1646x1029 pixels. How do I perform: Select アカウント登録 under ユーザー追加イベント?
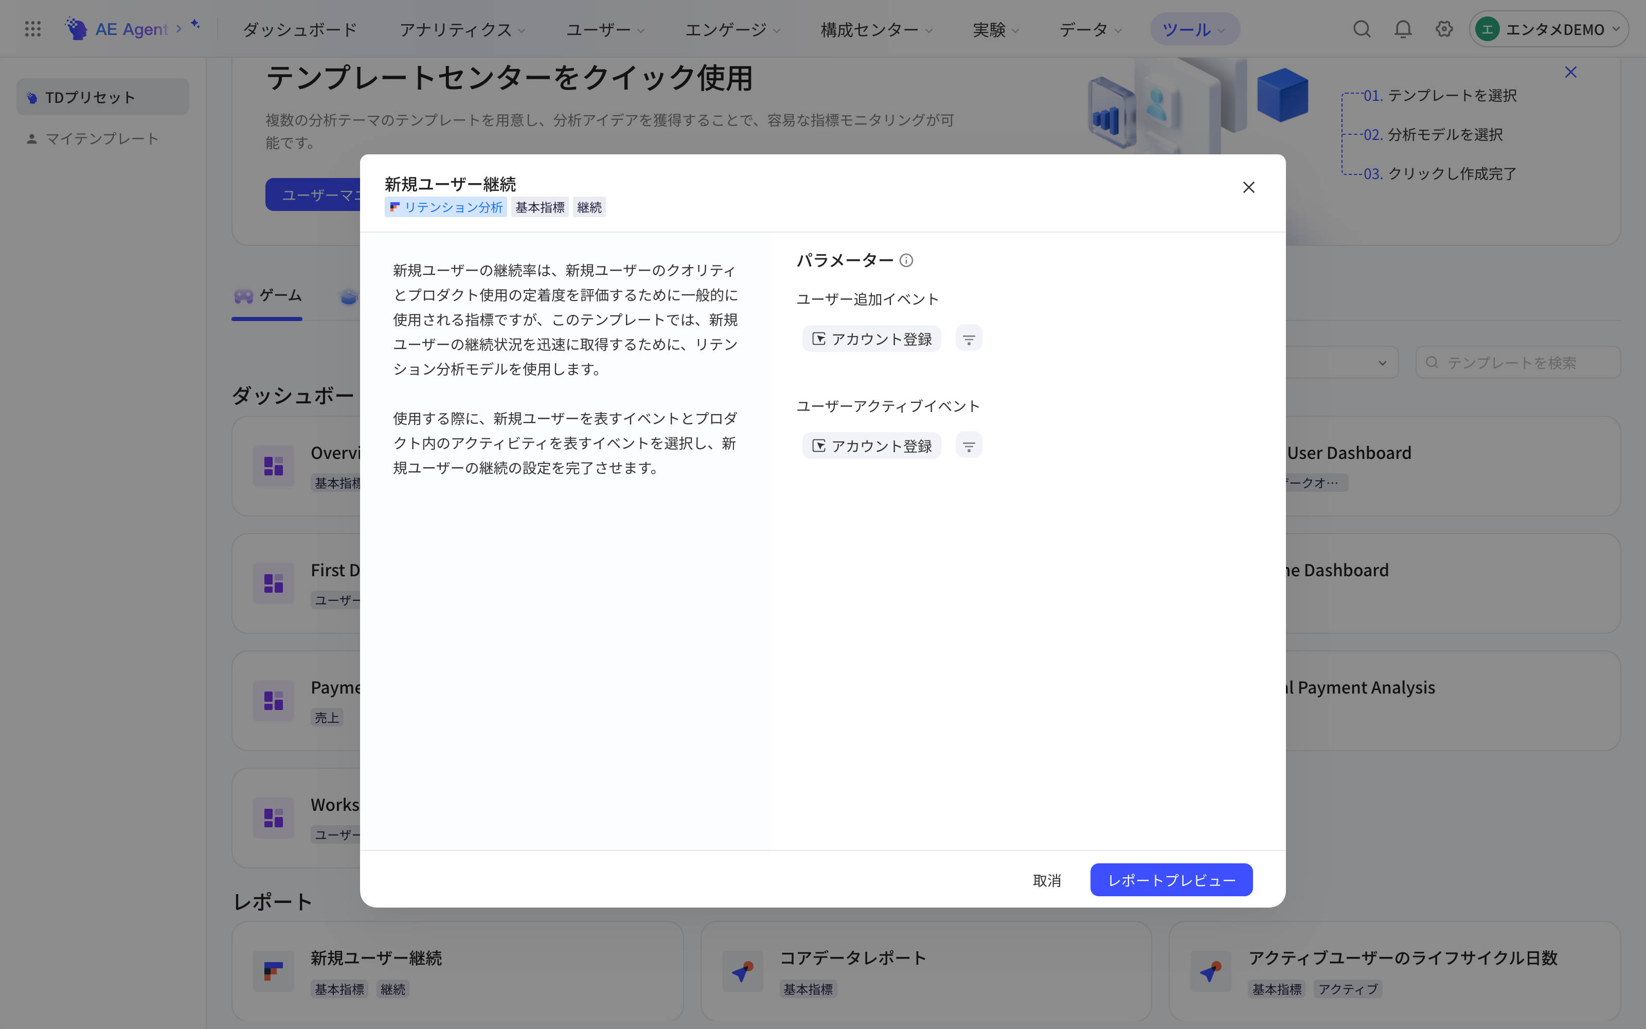tap(871, 338)
